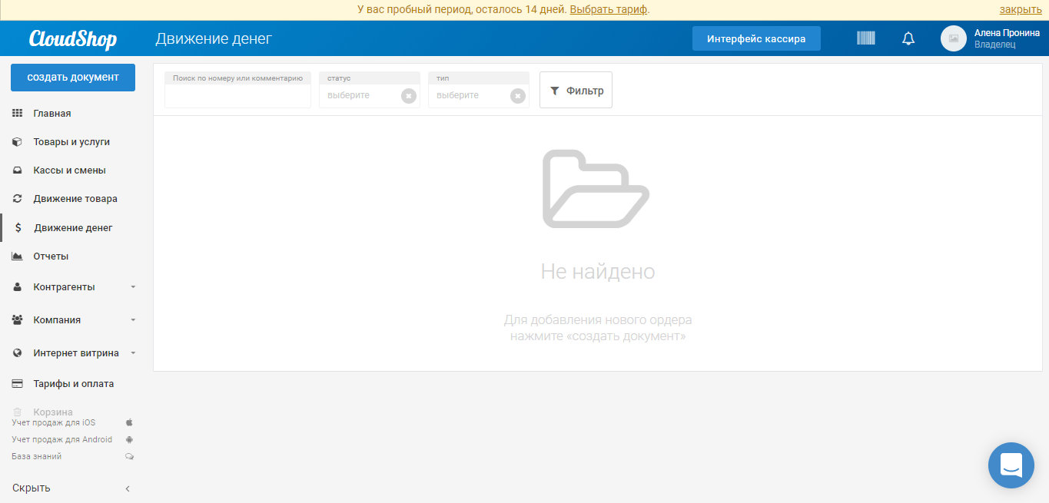Open the support chat bubble icon
This screenshot has height=503, width=1049.
(1011, 465)
